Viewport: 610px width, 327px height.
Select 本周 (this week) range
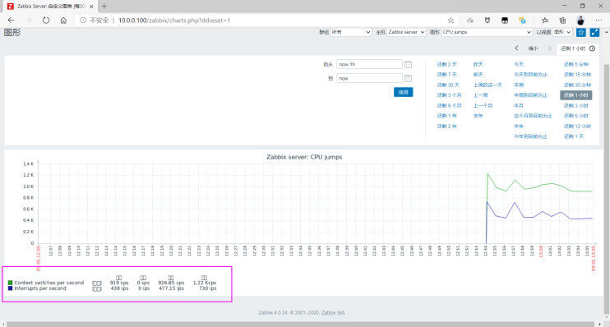pos(519,85)
